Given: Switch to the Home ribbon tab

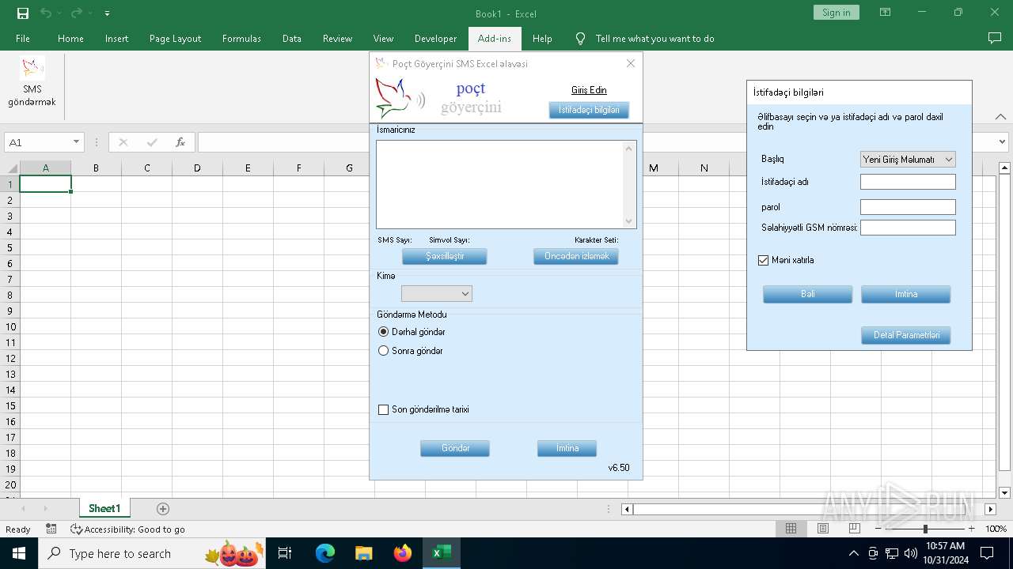Looking at the screenshot, I should point(70,38).
